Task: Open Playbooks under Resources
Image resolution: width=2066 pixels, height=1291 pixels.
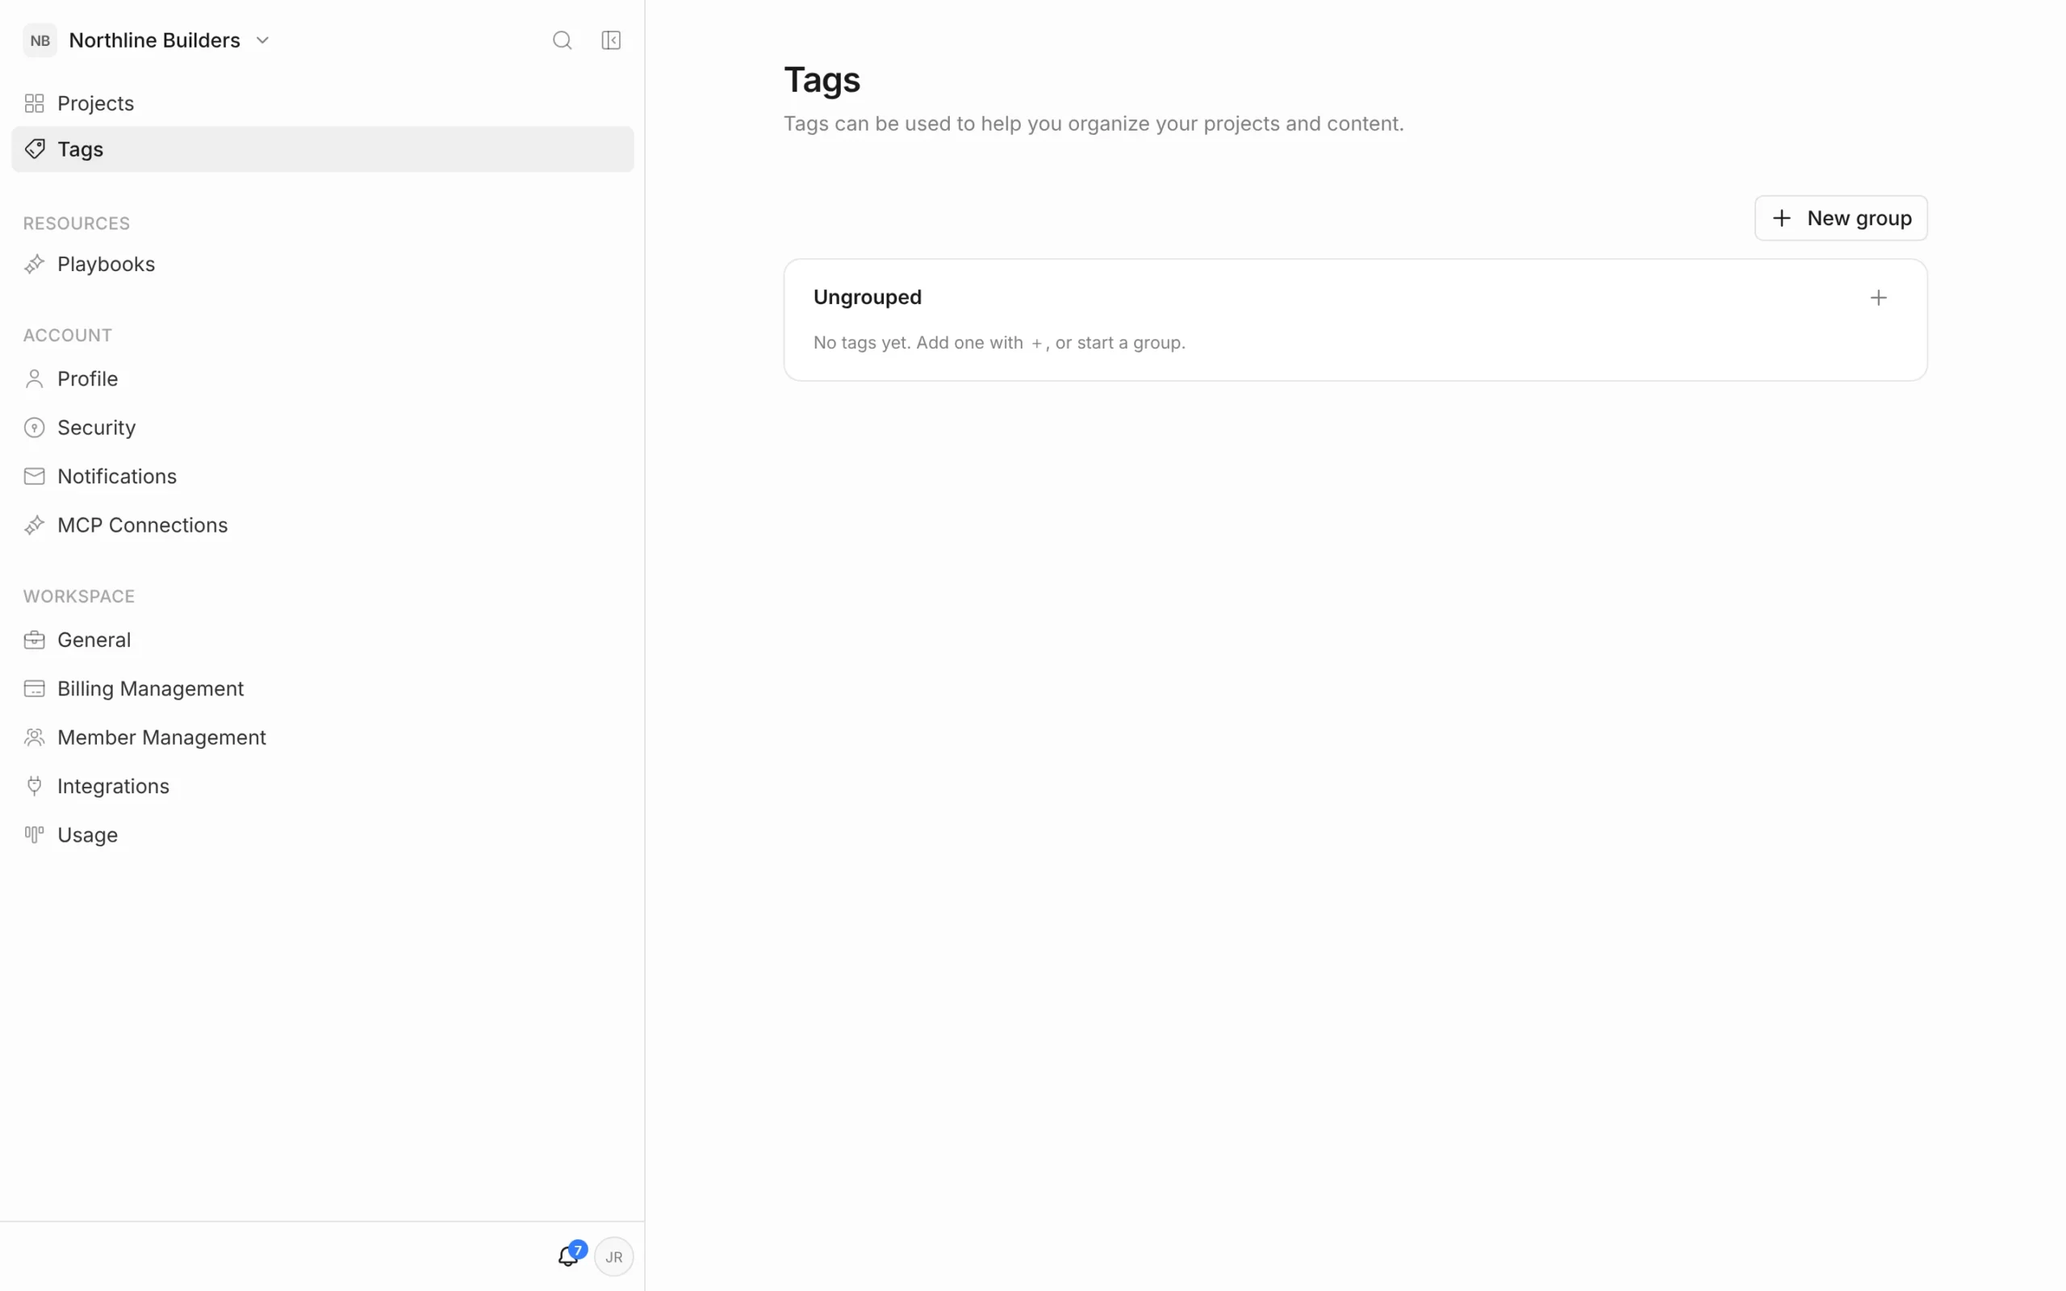Action: (323, 264)
